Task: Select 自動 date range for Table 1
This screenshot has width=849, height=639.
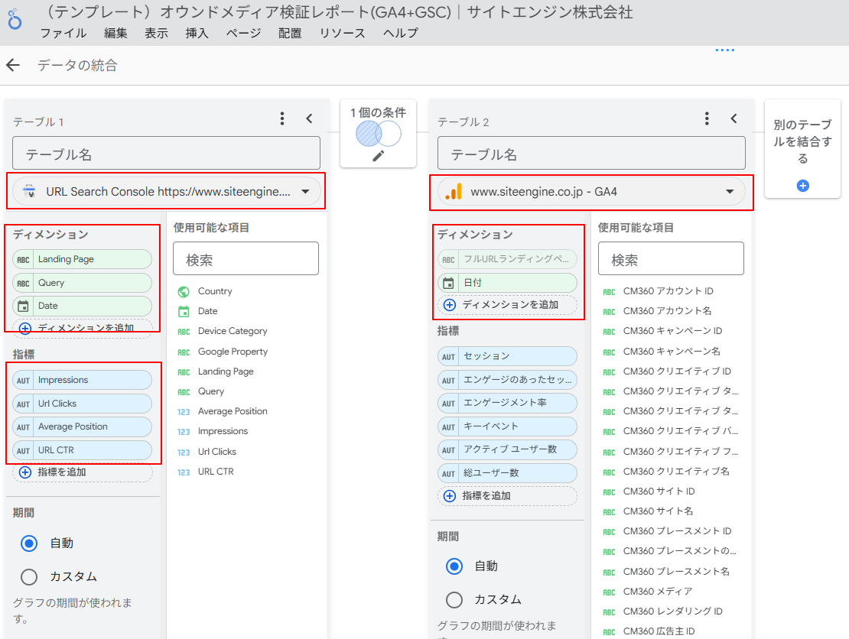Action: [29, 543]
